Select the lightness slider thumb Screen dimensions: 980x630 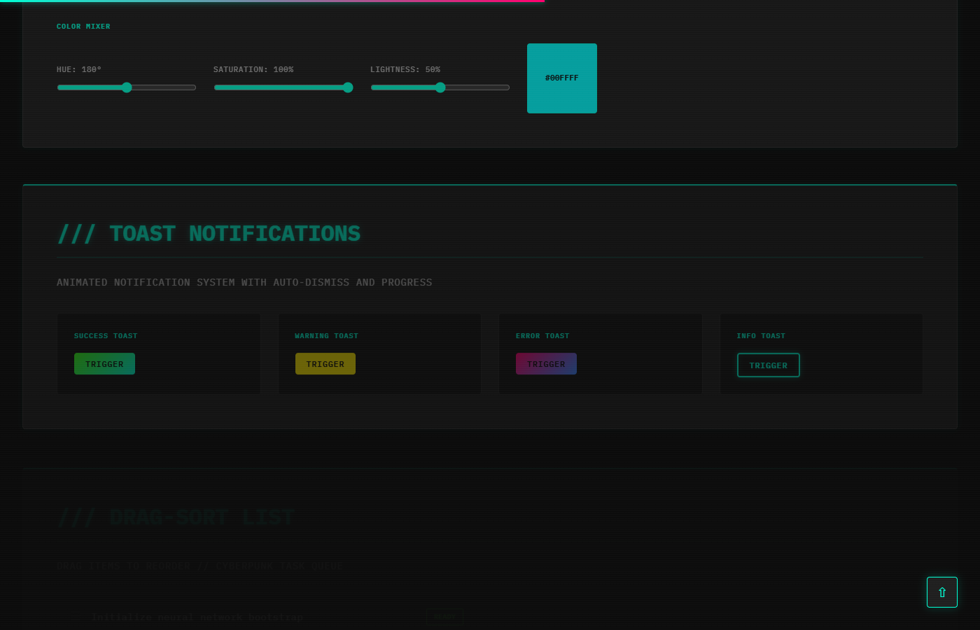tap(440, 87)
